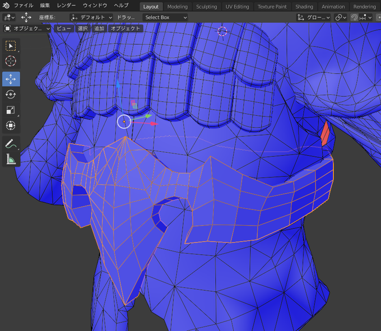Open the 編集 menu

[45, 5]
